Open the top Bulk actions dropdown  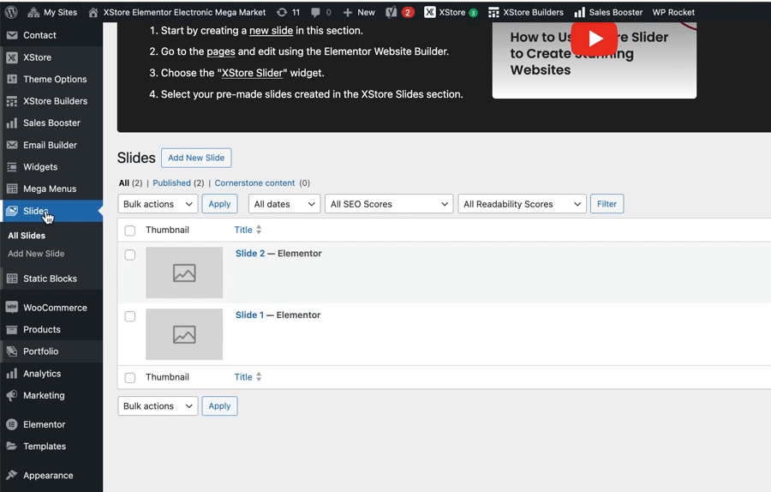158,204
